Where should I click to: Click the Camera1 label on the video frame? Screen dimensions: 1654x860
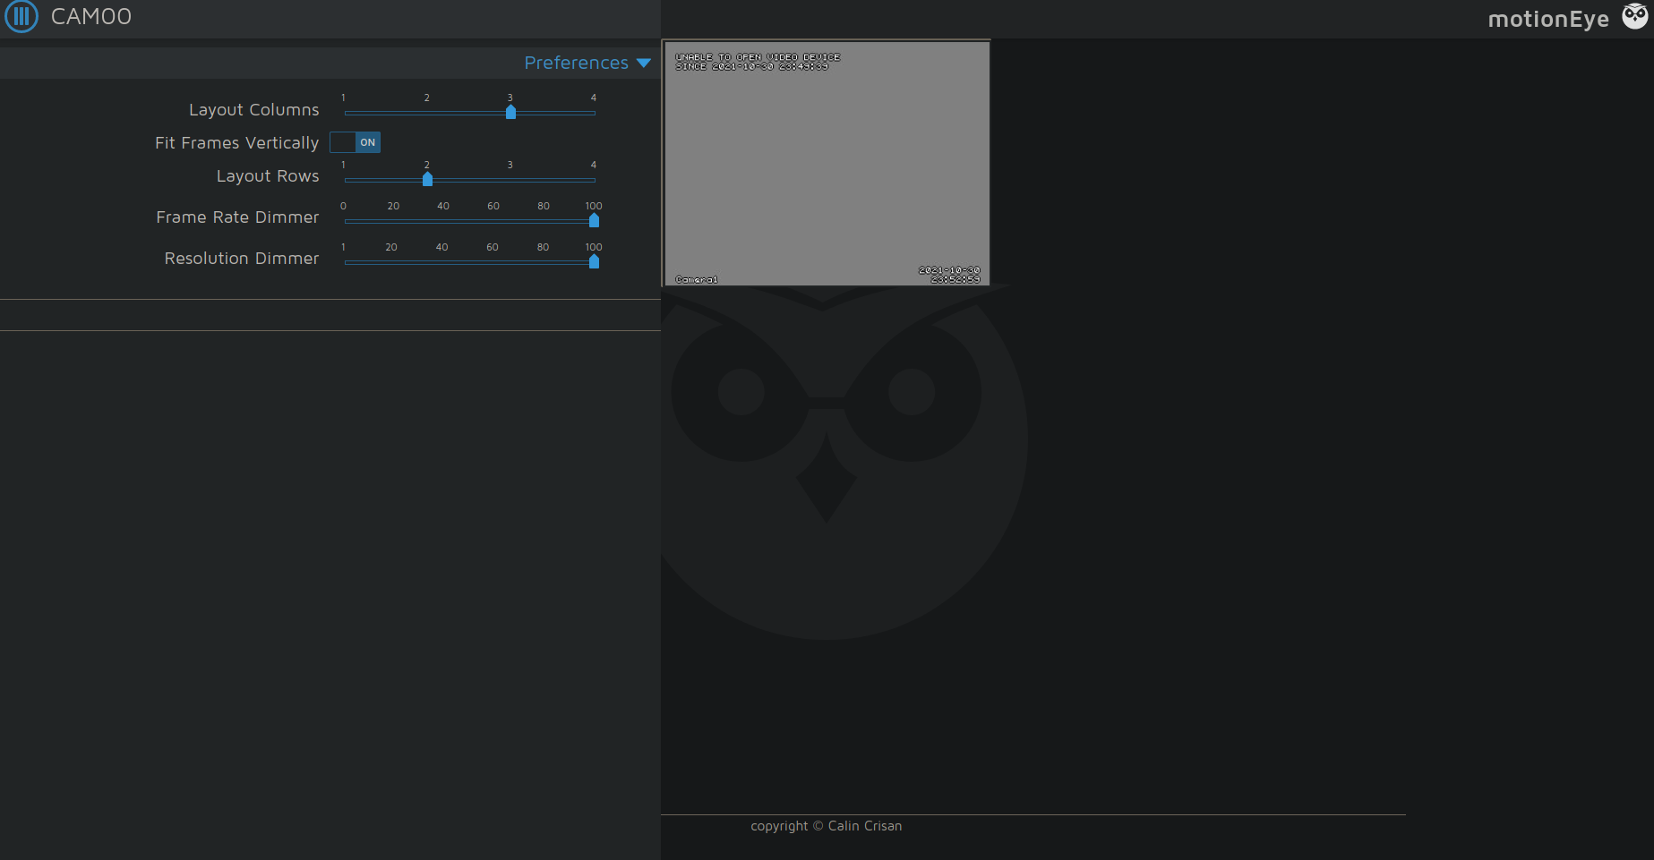(696, 278)
